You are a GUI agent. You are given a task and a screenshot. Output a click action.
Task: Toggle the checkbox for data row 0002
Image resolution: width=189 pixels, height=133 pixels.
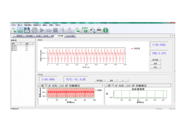point(12,48)
